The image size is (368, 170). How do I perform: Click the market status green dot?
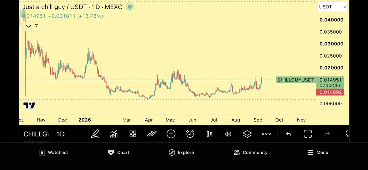pyautogui.click(x=130, y=7)
